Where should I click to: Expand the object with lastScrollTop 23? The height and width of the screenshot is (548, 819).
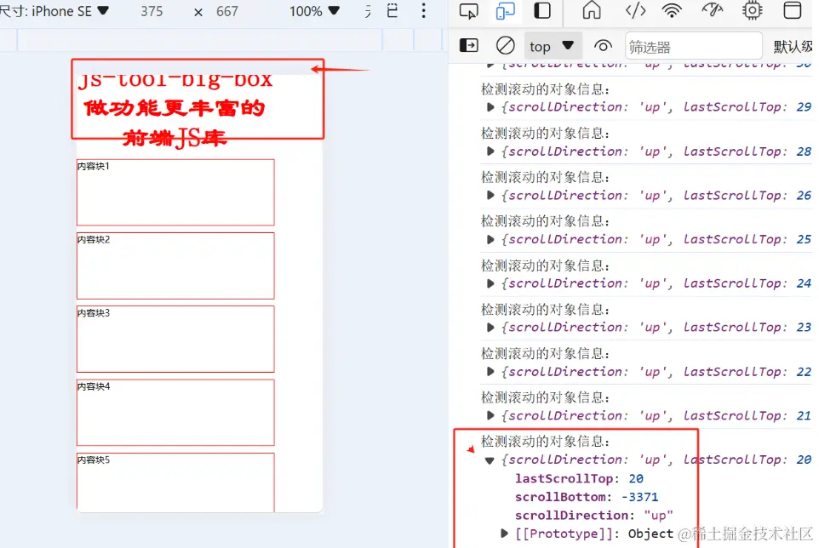tap(490, 328)
